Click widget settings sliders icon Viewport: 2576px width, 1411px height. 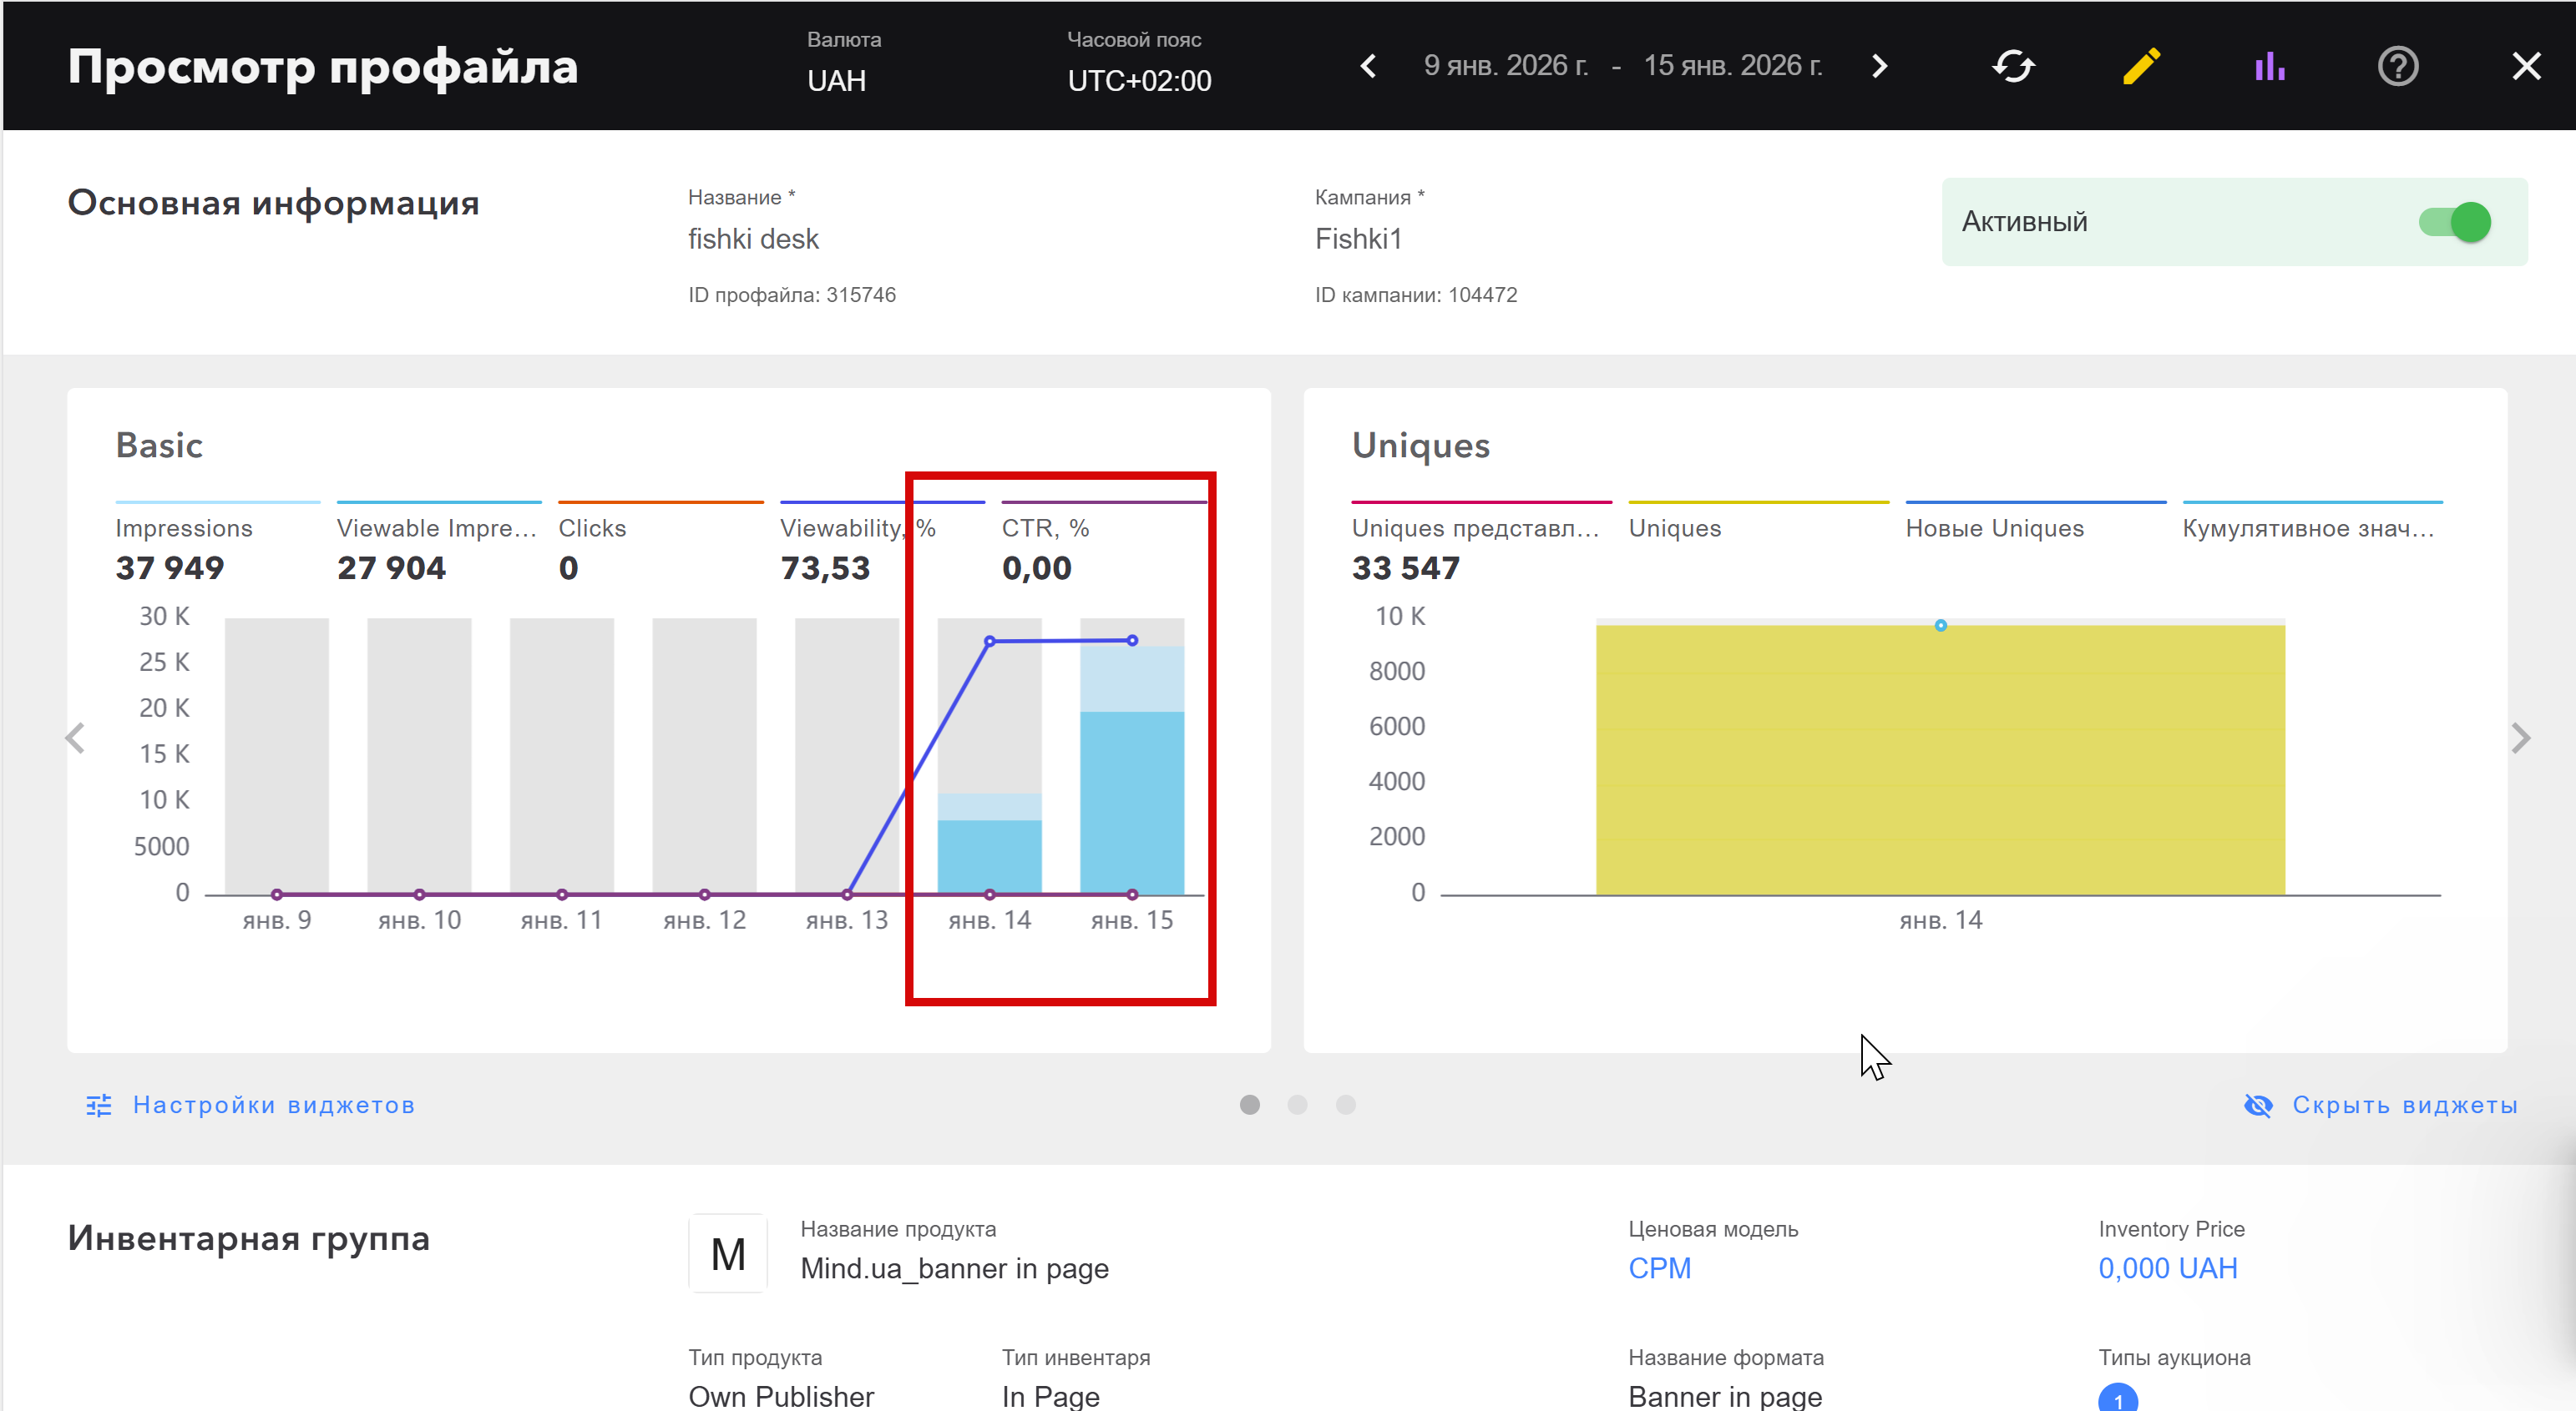coord(98,1104)
